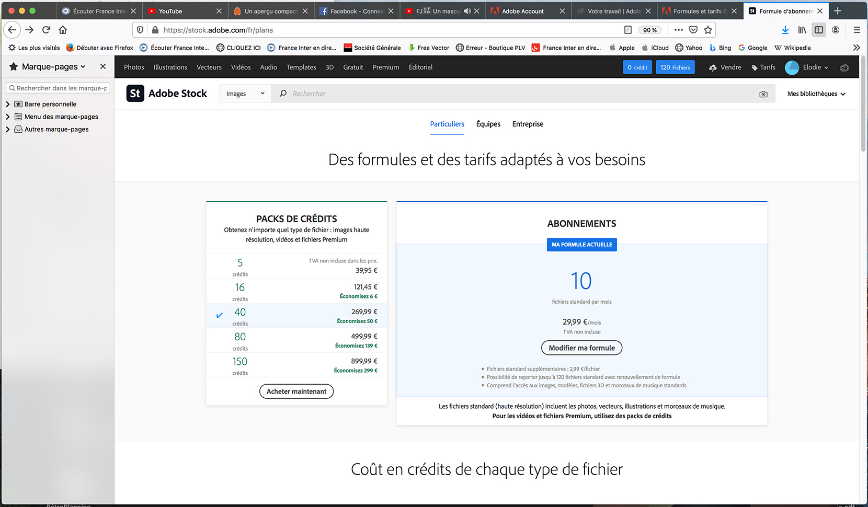Open the Illustrations menu item
The image size is (868, 507).
tap(170, 67)
